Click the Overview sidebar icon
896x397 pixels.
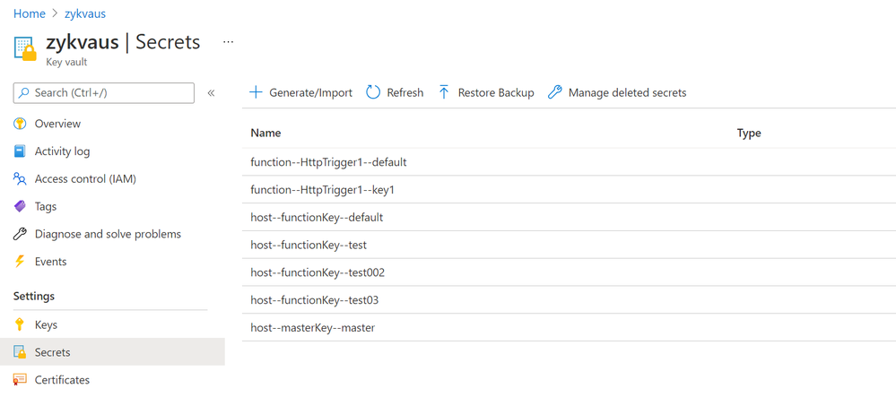tap(20, 124)
